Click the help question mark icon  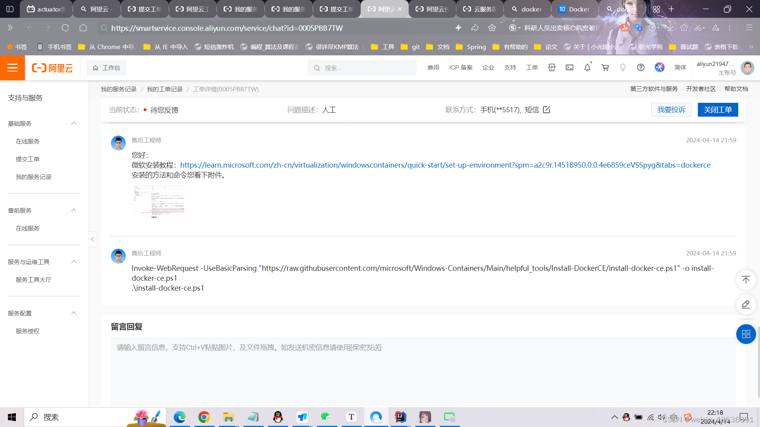(x=640, y=68)
